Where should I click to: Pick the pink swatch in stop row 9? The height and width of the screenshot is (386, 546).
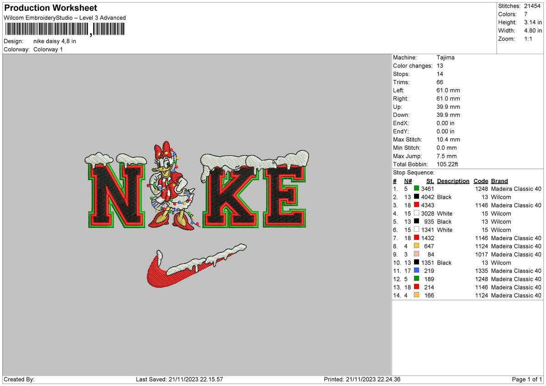[x=416, y=254]
